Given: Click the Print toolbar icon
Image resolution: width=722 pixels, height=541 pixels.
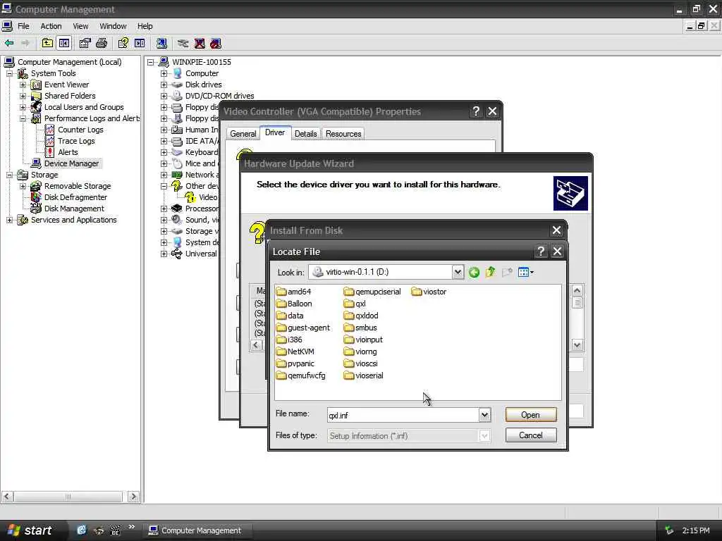Looking at the screenshot, I should (x=102, y=43).
